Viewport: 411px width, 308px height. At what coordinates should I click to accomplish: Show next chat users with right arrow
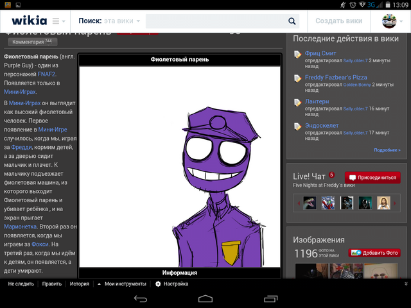coord(395,203)
